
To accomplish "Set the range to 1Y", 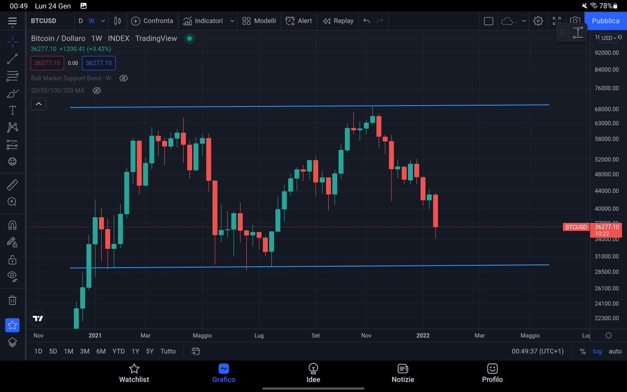I will (135, 351).
